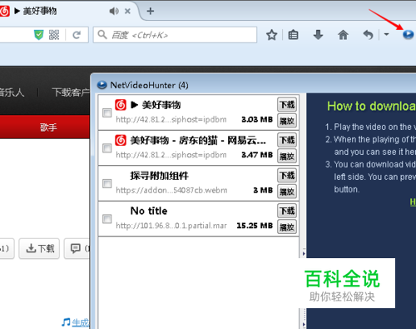416x329 pixels.
Task: Click the 探寻附加组件 title text
Action: pyautogui.click(x=159, y=176)
